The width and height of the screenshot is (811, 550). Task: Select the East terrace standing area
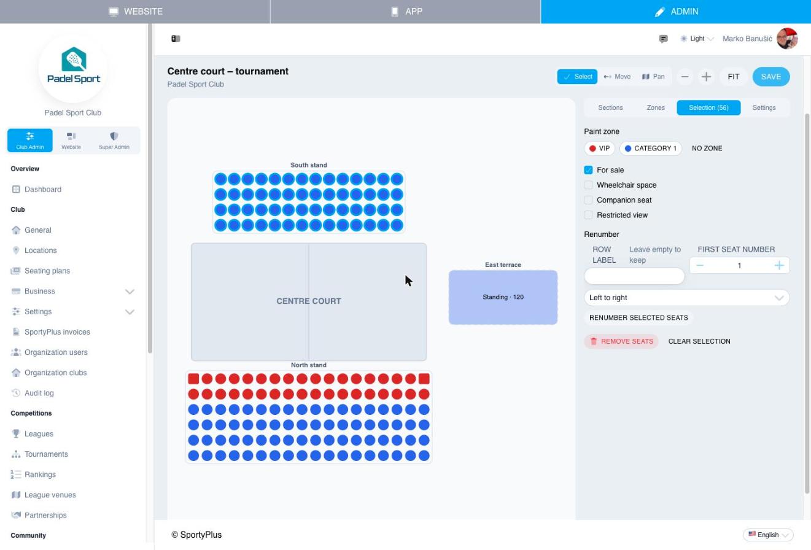[x=503, y=297]
